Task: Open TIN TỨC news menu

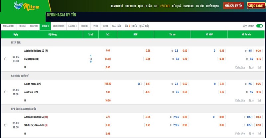Action: coord(200,6)
